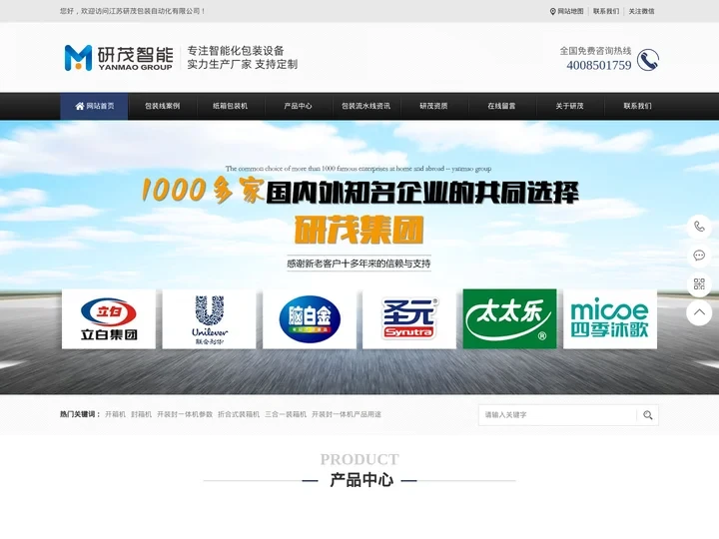Viewport: 719px width, 539px height.
Task: Click the 三合一装箱机 keyword link
Action: click(x=286, y=414)
